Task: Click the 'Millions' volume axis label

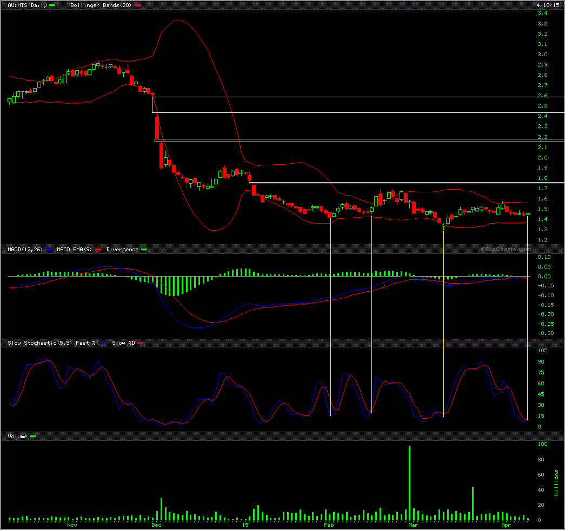Action: pos(556,483)
